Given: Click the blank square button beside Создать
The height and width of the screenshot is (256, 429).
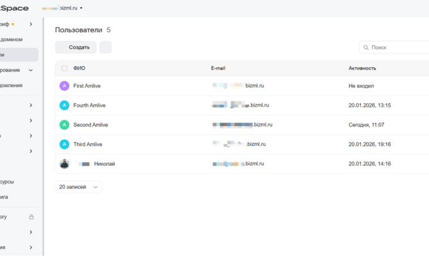Looking at the screenshot, I should point(106,47).
